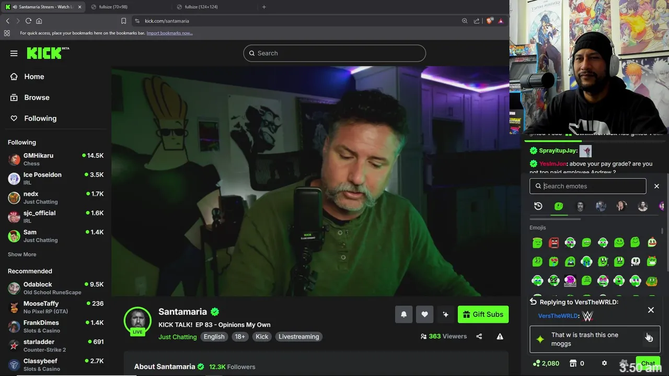
Task: Click channel points balance 2,080
Action: click(x=546, y=363)
